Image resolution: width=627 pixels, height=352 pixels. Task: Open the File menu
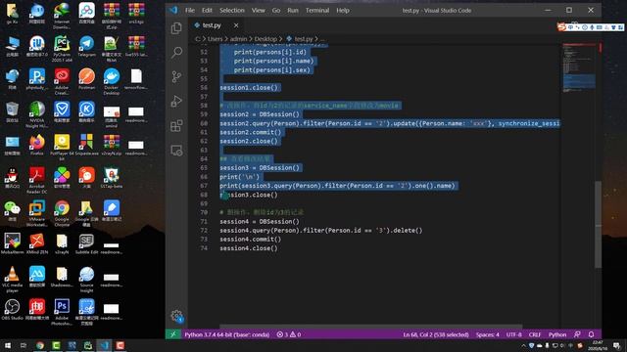190,11
